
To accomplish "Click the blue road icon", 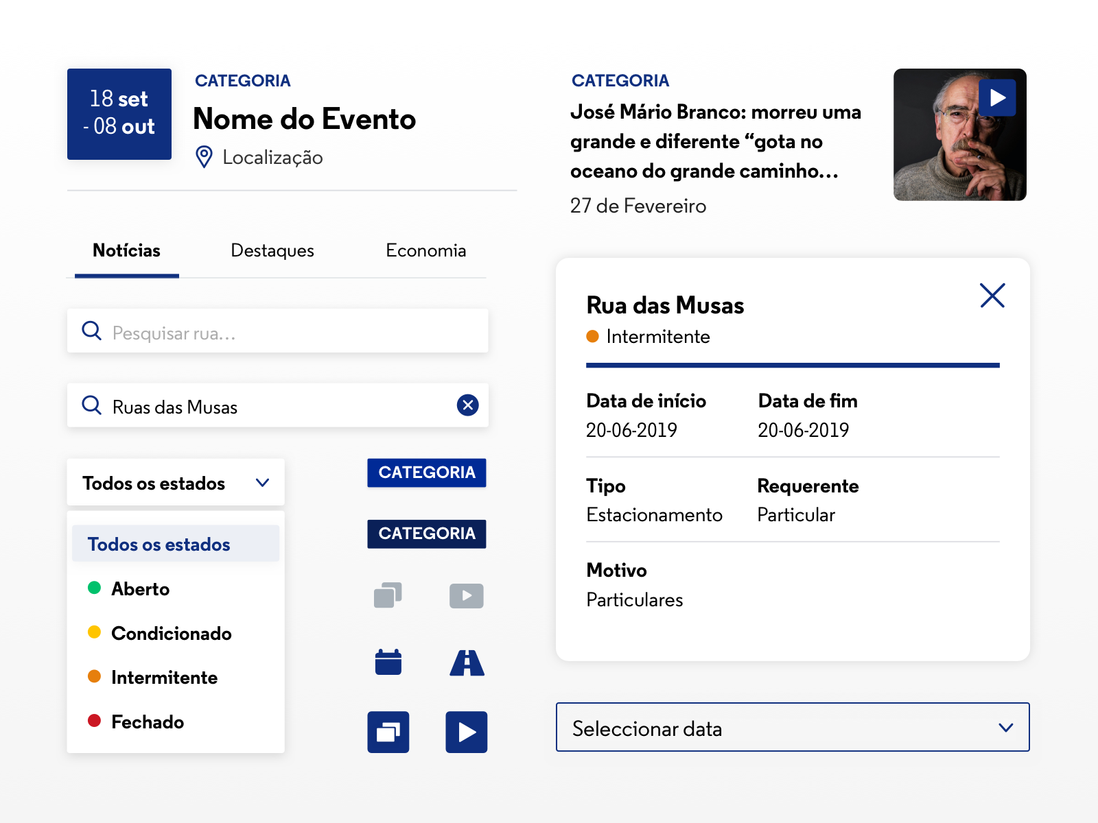I will click(467, 663).
